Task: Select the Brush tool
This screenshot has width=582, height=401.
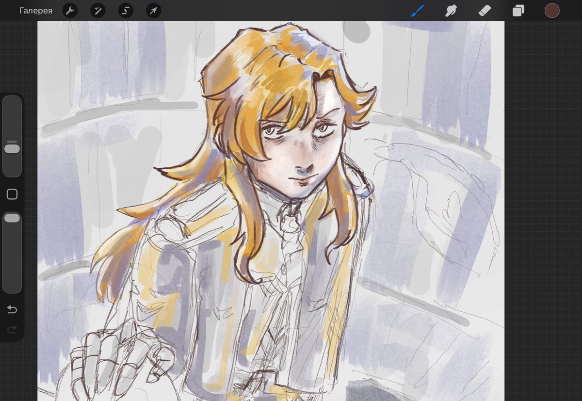Action: point(418,11)
